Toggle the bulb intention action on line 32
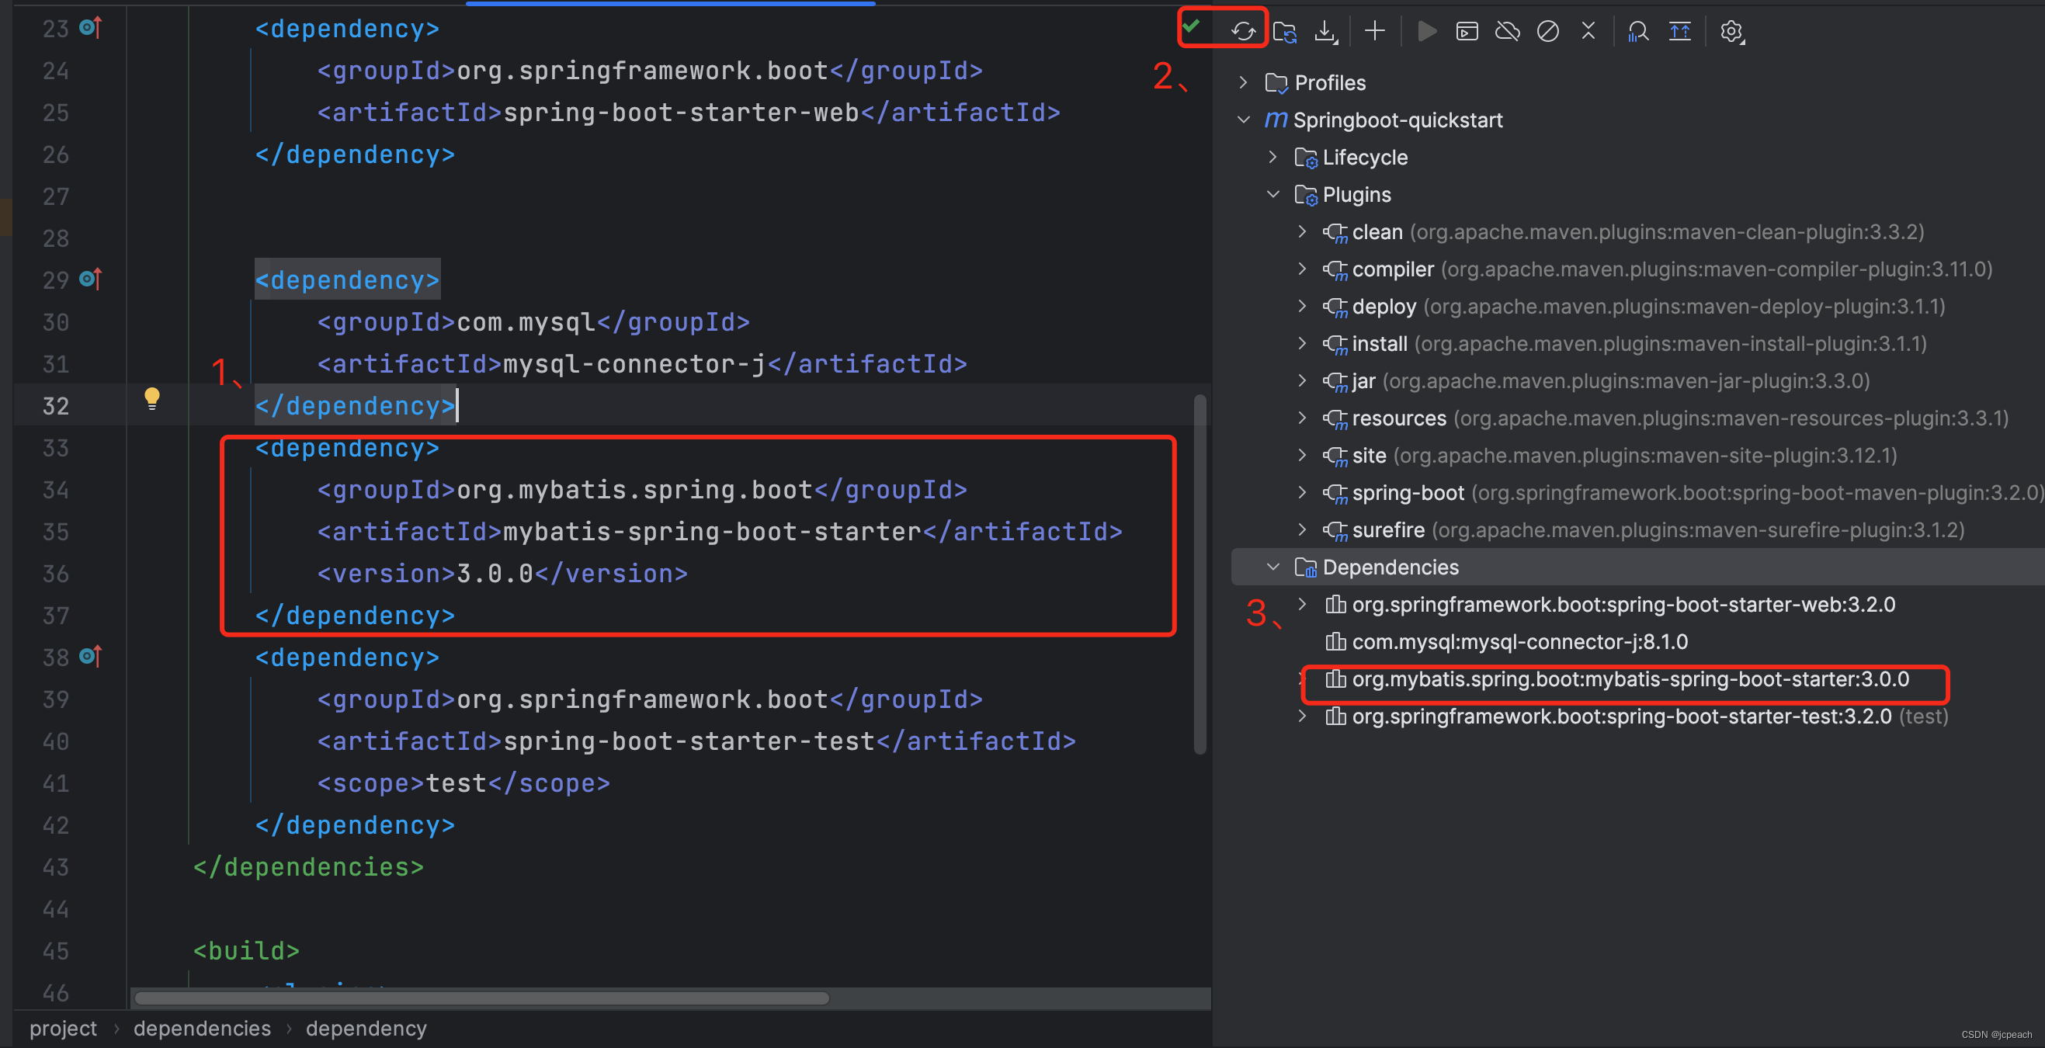The image size is (2045, 1048). click(x=151, y=398)
